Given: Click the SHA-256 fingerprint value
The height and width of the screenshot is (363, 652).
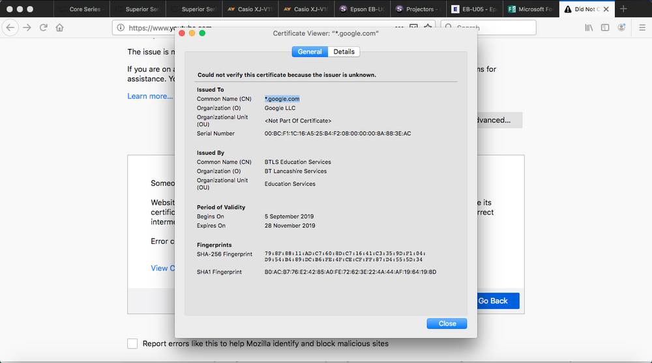Looking at the screenshot, I should pos(345,257).
